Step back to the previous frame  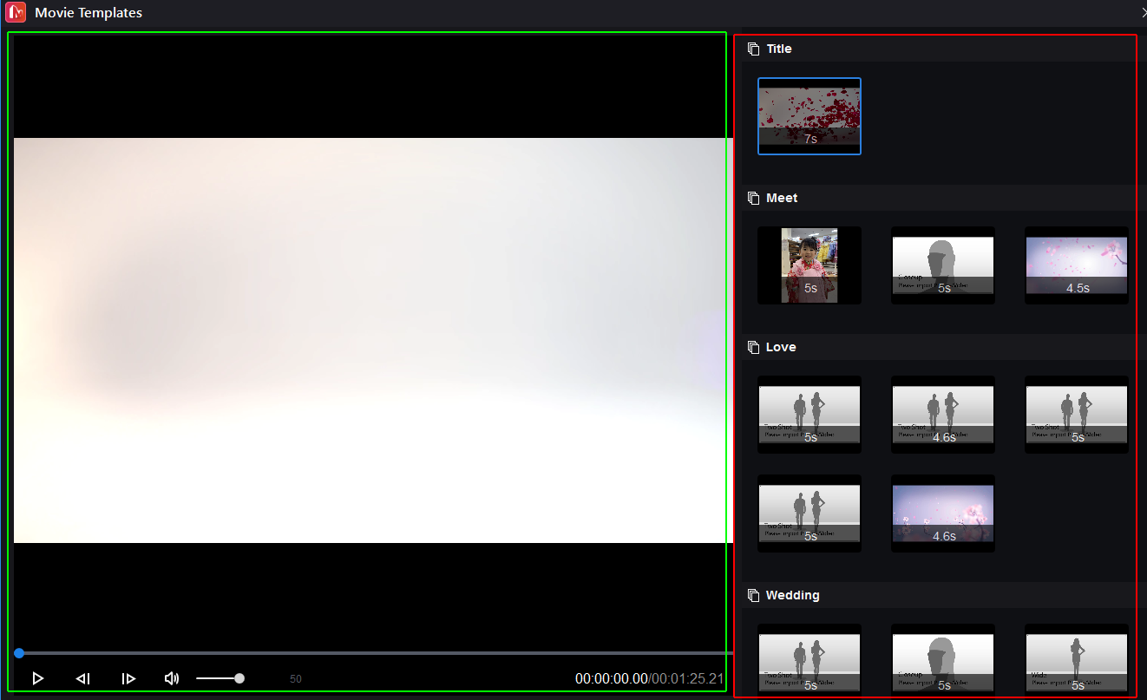(83, 678)
